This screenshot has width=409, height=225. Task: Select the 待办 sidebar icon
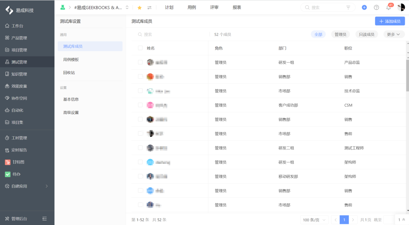click(7, 174)
